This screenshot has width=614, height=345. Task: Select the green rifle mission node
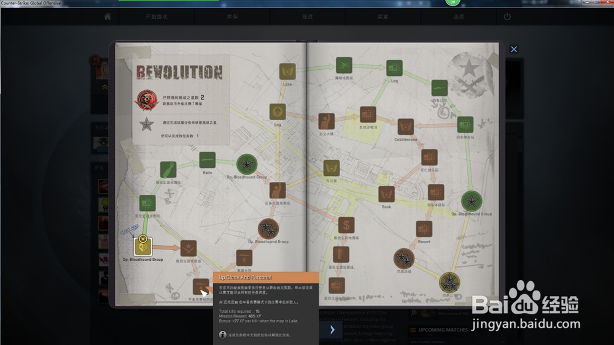pos(440,88)
